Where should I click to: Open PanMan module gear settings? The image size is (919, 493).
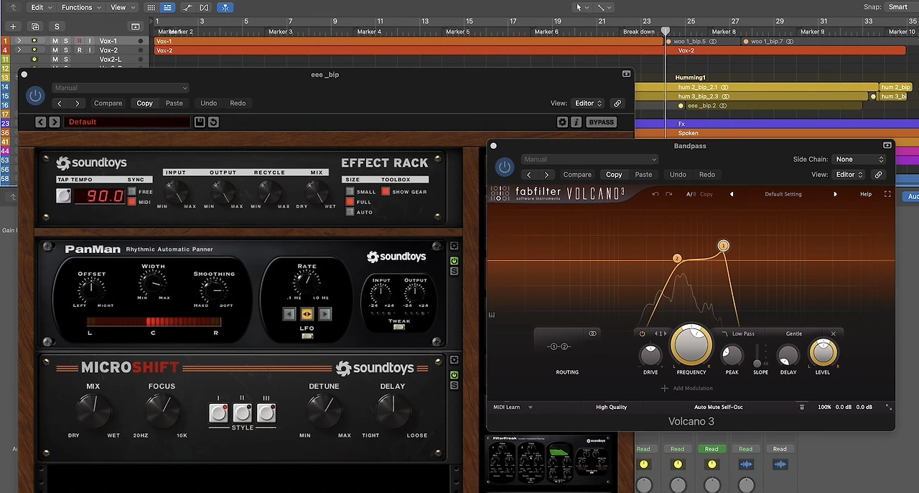coord(454,247)
